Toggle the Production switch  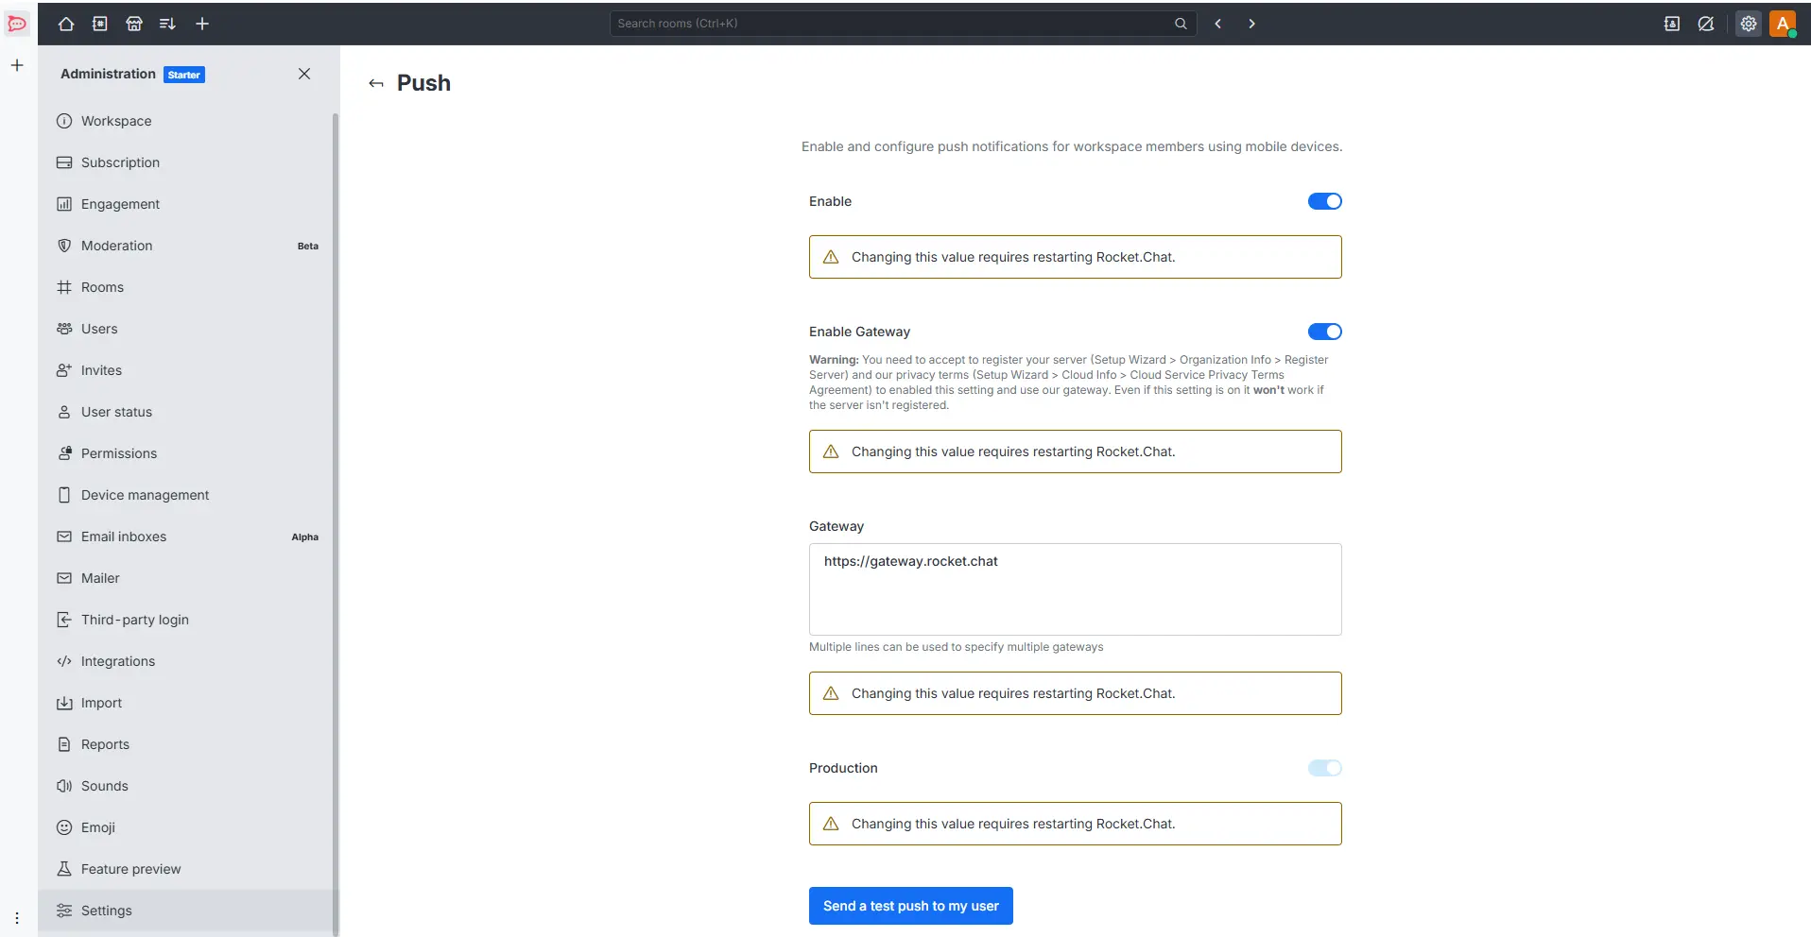pyautogui.click(x=1324, y=768)
